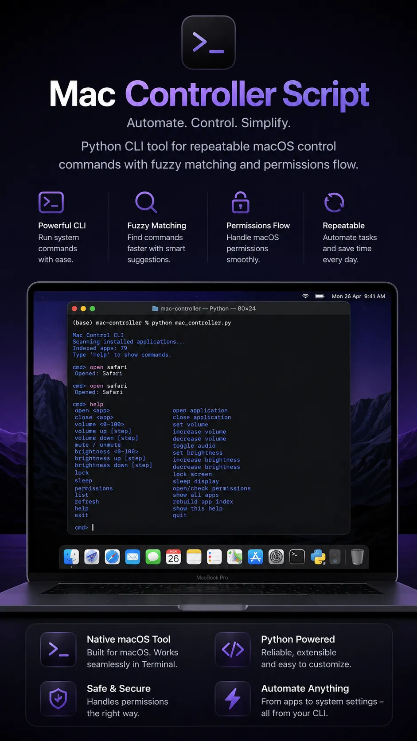Viewport: 417px width, 741px height.
Task: Click the 'open/check permissions' description text
Action: pyautogui.click(x=211, y=488)
